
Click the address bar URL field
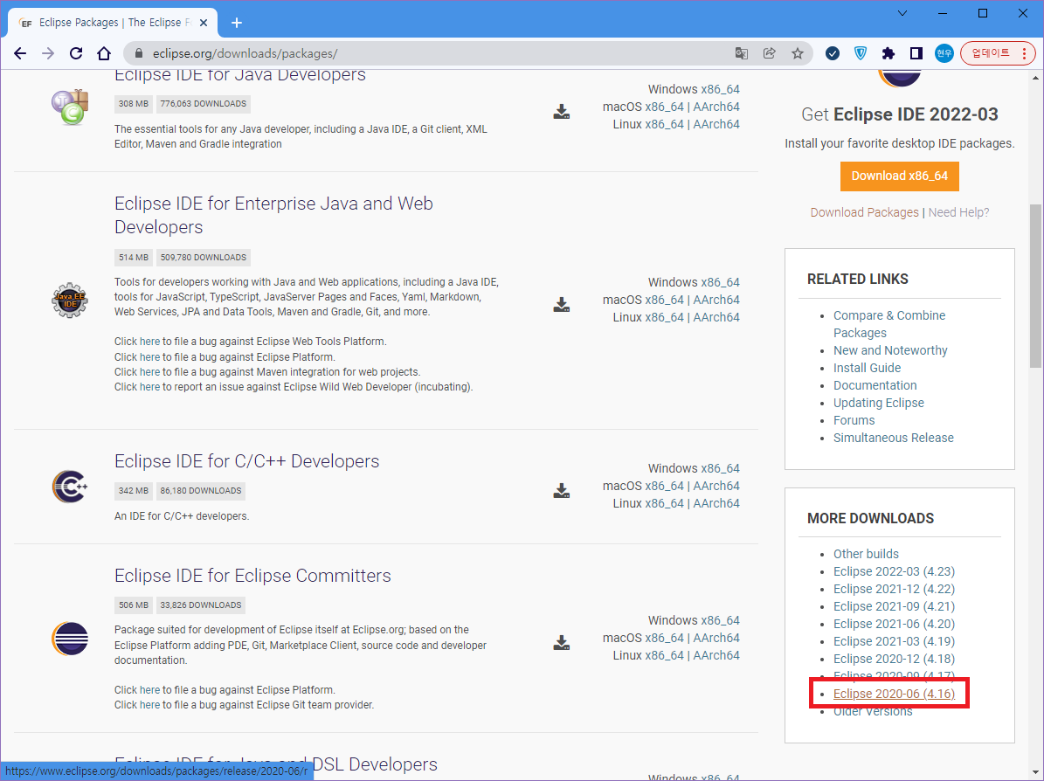[426, 53]
